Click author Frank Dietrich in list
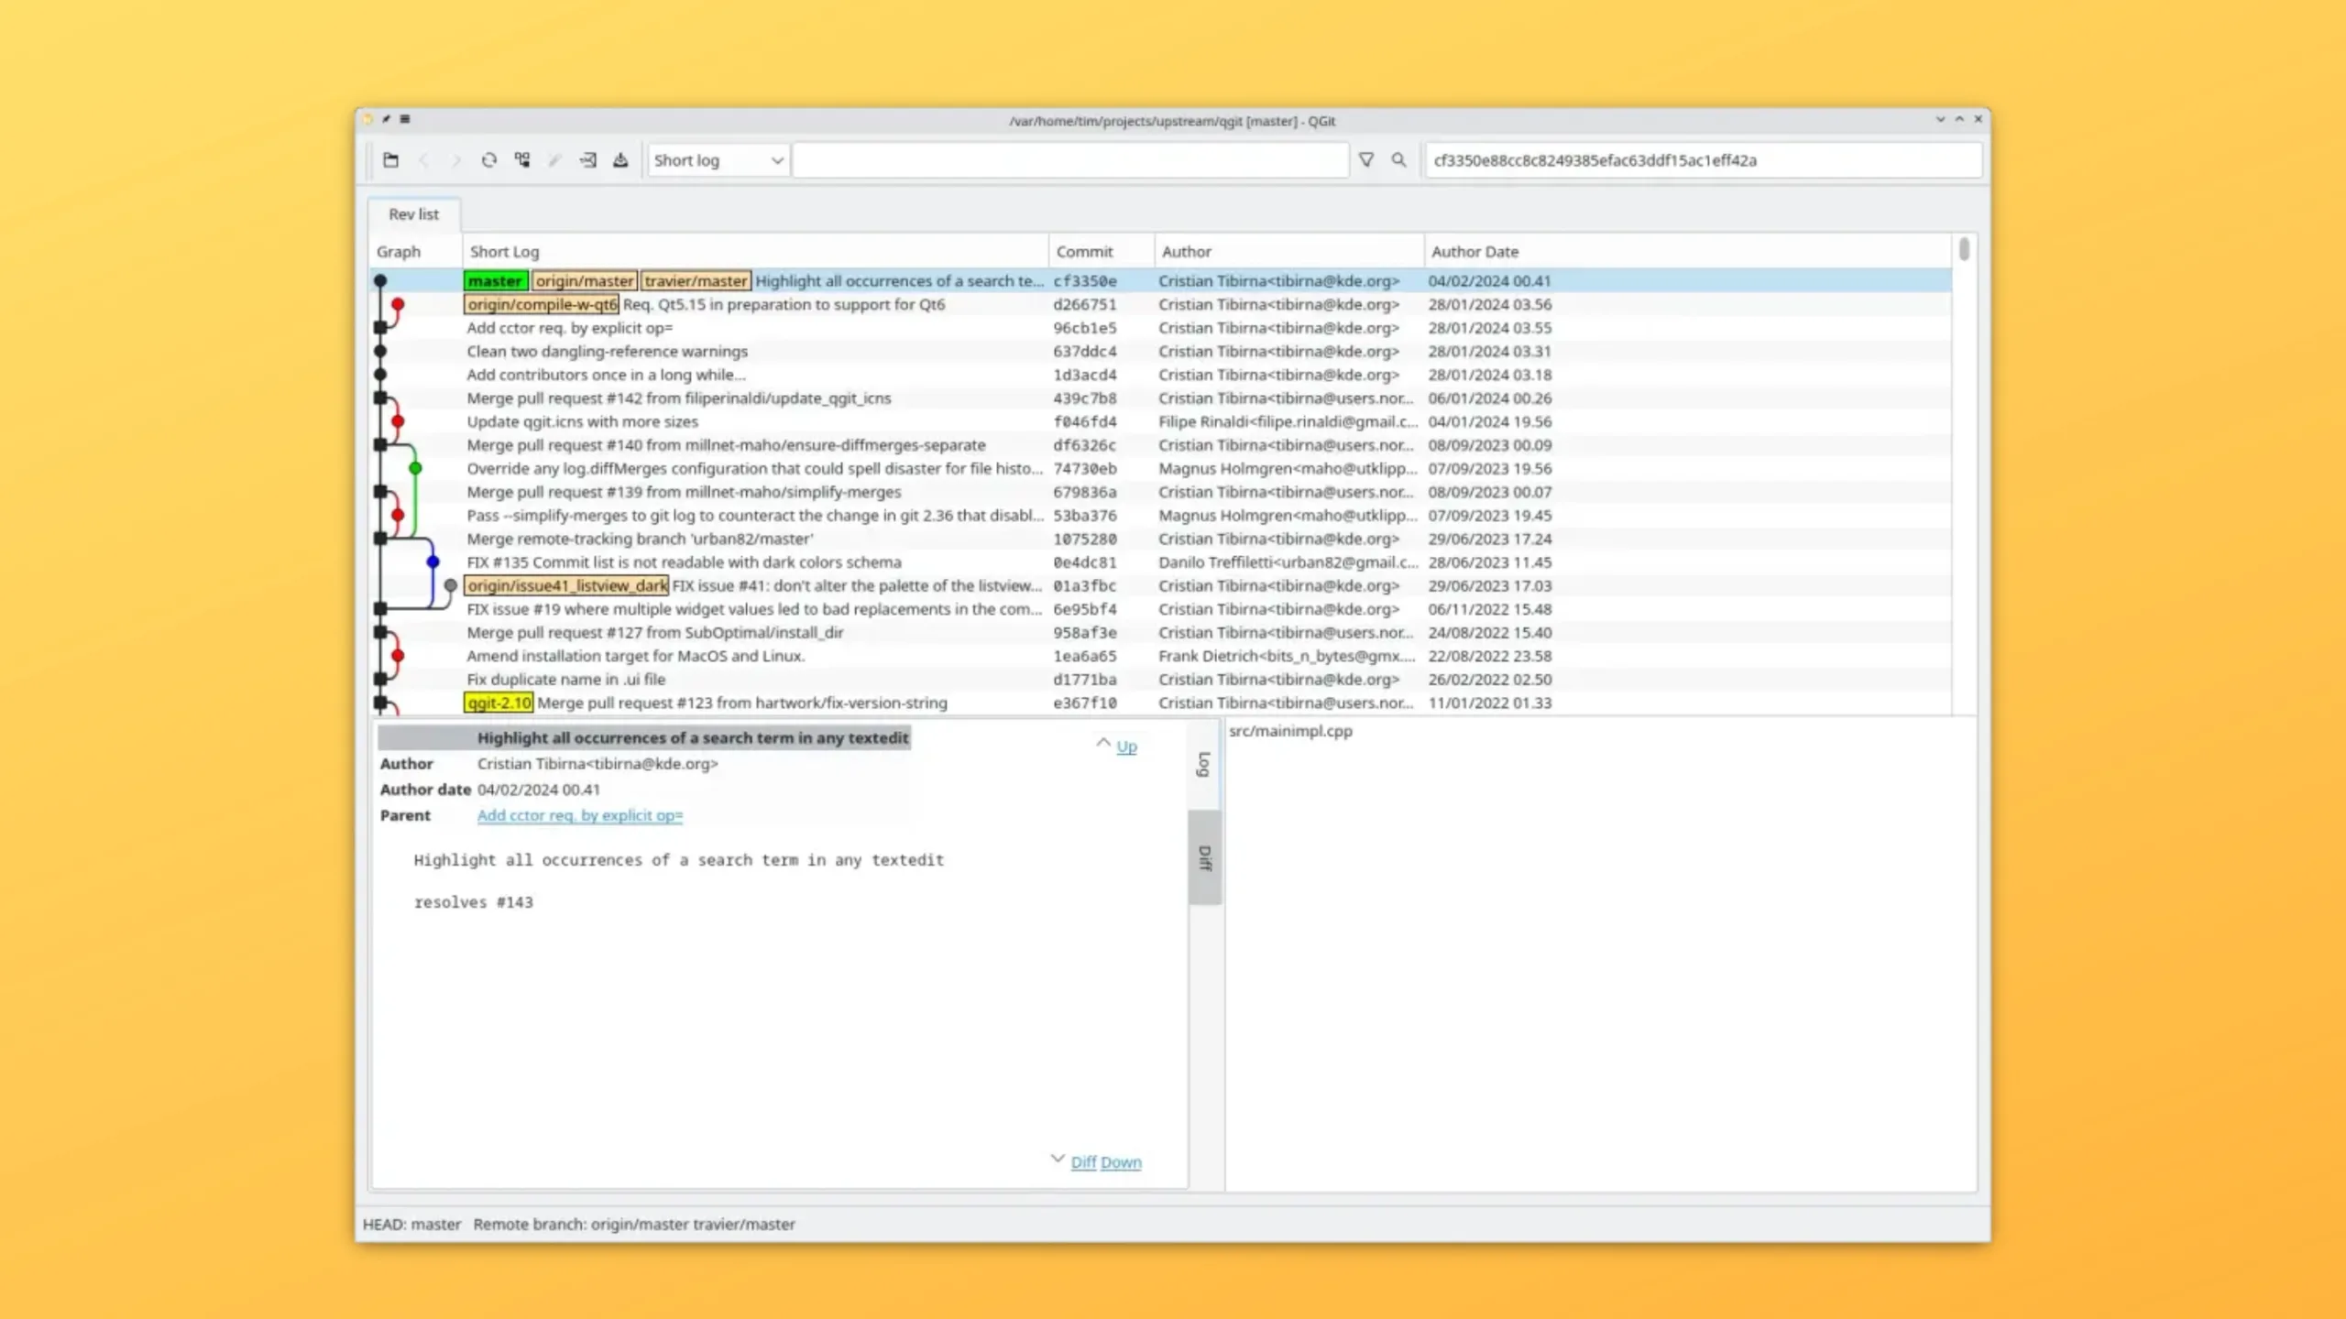Screen dimensions: 2346x1319 click(1287, 656)
